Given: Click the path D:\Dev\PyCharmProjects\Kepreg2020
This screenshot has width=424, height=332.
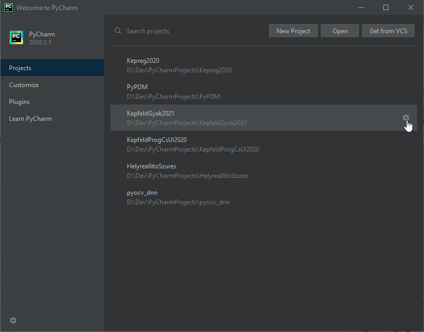Looking at the screenshot, I should [x=179, y=70].
